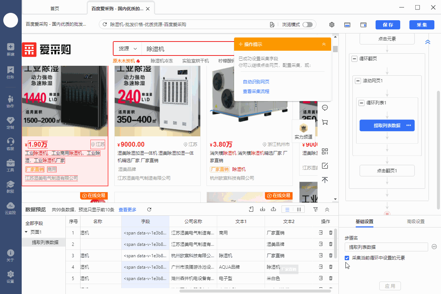Switch the data preview to column view
Viewport: 441px width, 294px height.
pos(299,209)
